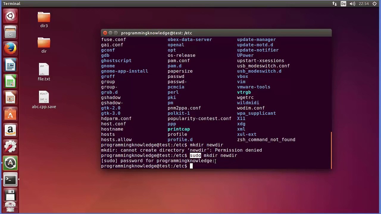Open the Software Updater launcher icon

10,163
